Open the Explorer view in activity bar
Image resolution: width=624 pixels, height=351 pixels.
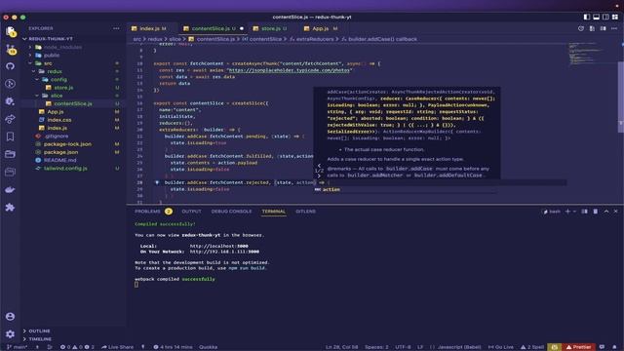pyautogui.click(x=11, y=31)
